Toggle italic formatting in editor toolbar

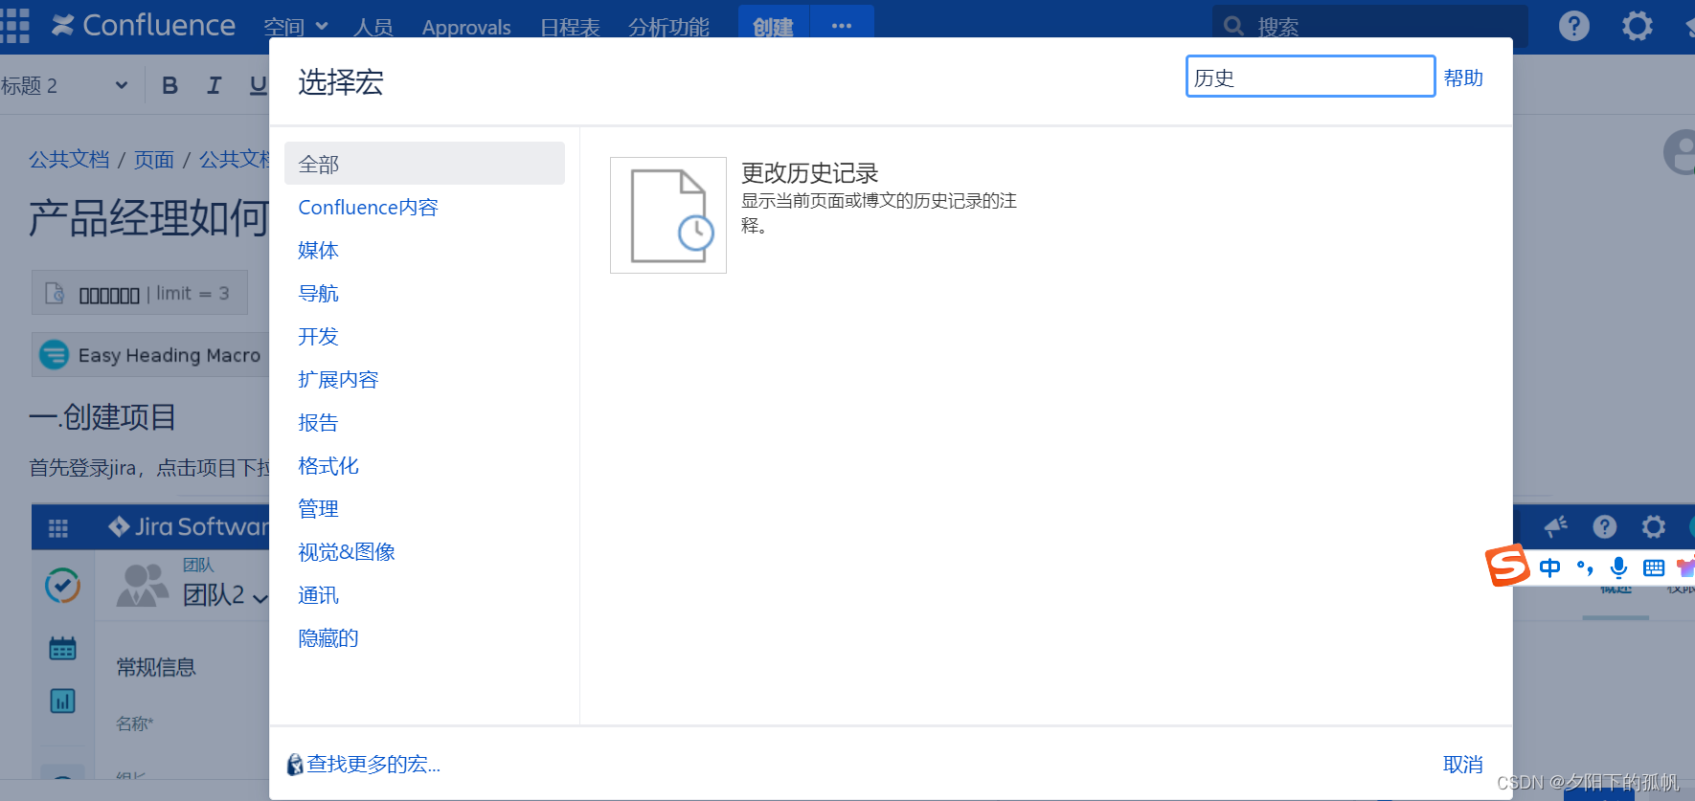coord(214,85)
